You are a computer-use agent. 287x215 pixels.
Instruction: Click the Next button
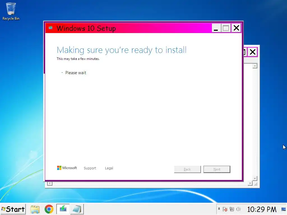click(217, 169)
